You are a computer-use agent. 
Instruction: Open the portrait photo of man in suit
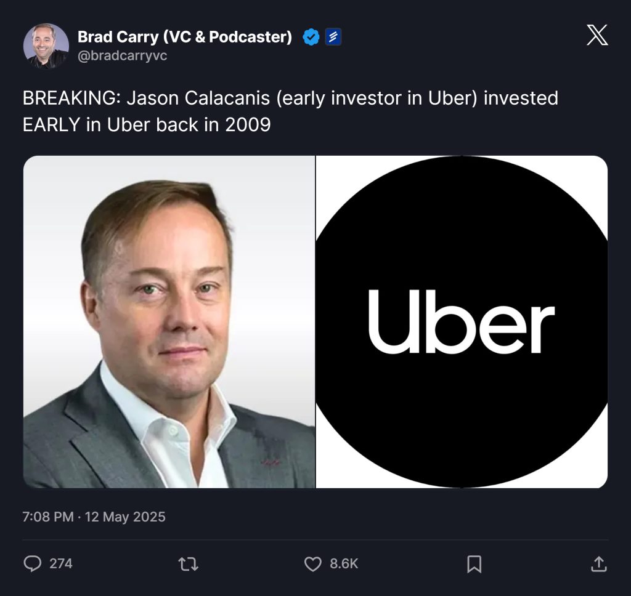pyautogui.click(x=169, y=322)
